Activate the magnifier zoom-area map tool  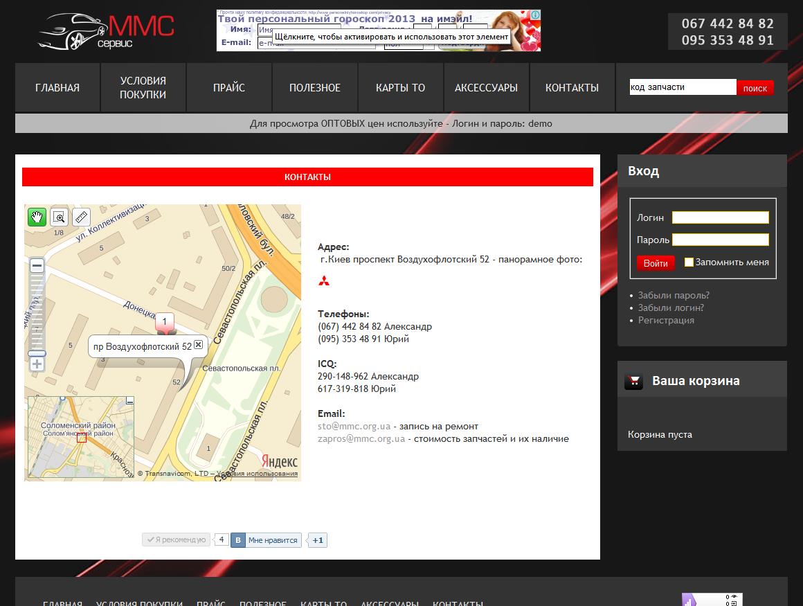coord(60,217)
